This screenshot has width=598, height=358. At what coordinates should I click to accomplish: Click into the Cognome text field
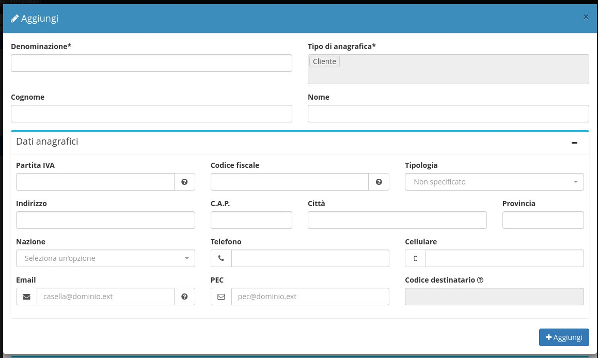151,114
